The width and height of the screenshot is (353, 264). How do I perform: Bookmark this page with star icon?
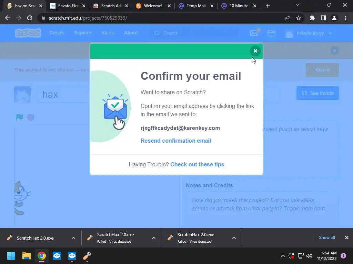point(299,18)
